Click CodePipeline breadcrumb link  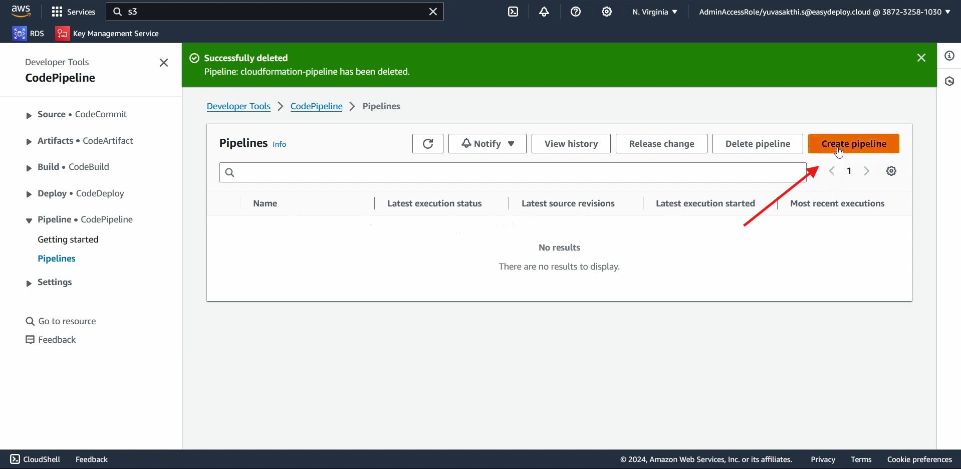tap(317, 106)
